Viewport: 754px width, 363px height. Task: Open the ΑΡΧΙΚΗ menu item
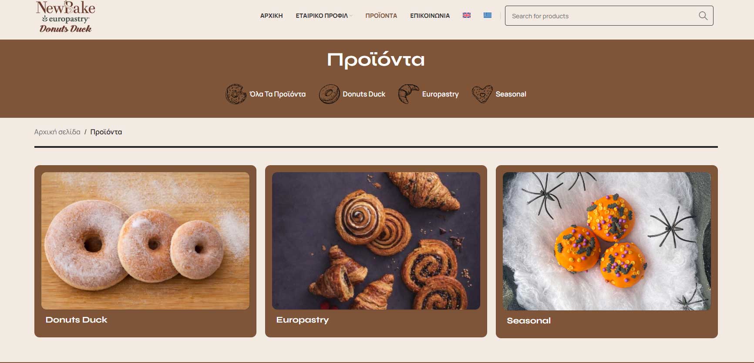tap(271, 16)
